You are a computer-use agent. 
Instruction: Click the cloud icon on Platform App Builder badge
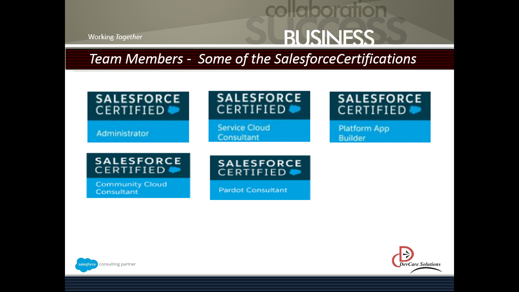(x=415, y=111)
